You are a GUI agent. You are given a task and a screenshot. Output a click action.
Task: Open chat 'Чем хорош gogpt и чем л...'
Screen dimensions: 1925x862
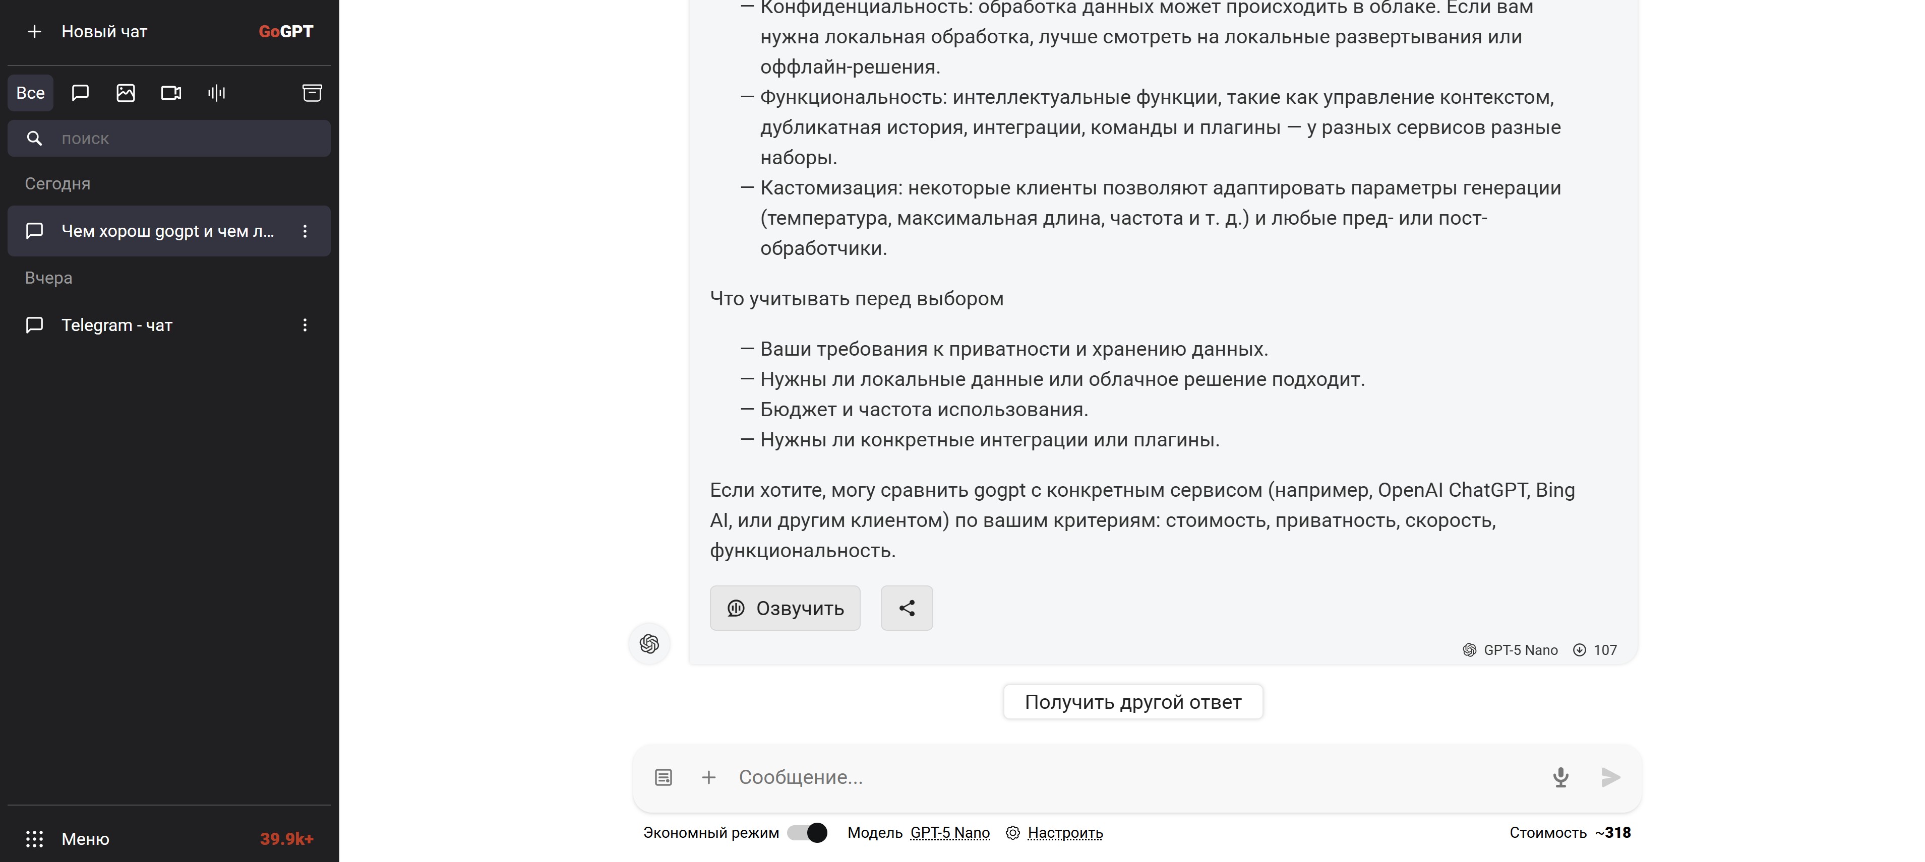pos(169,231)
